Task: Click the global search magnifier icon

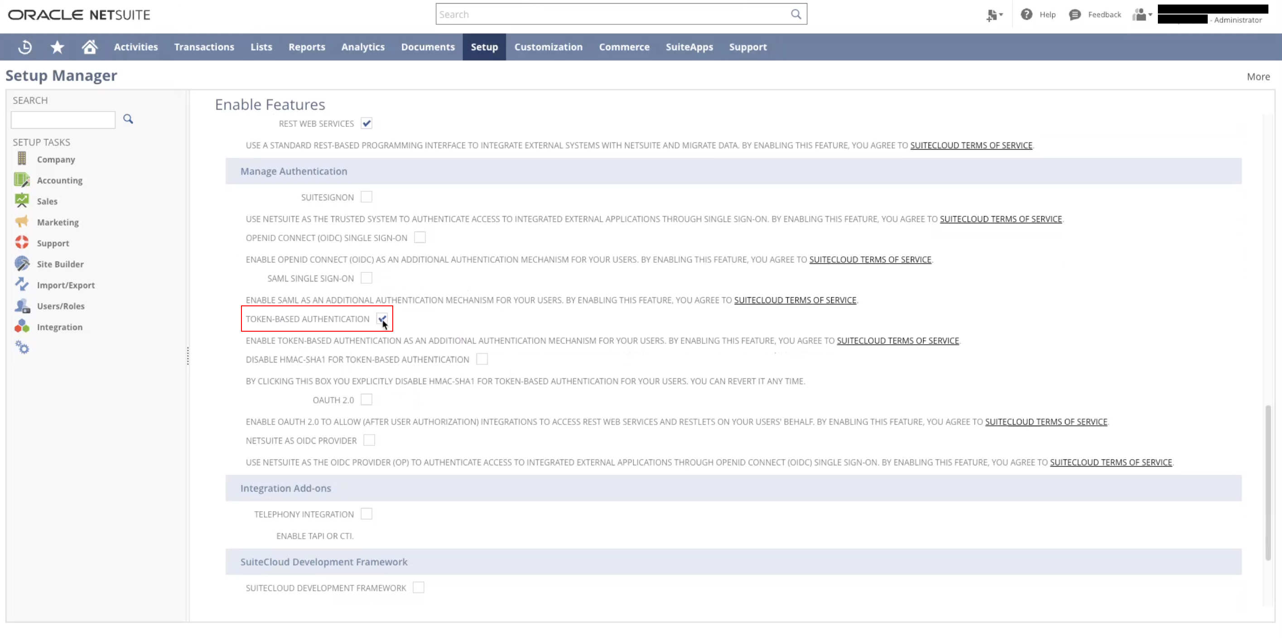Action: pos(796,14)
